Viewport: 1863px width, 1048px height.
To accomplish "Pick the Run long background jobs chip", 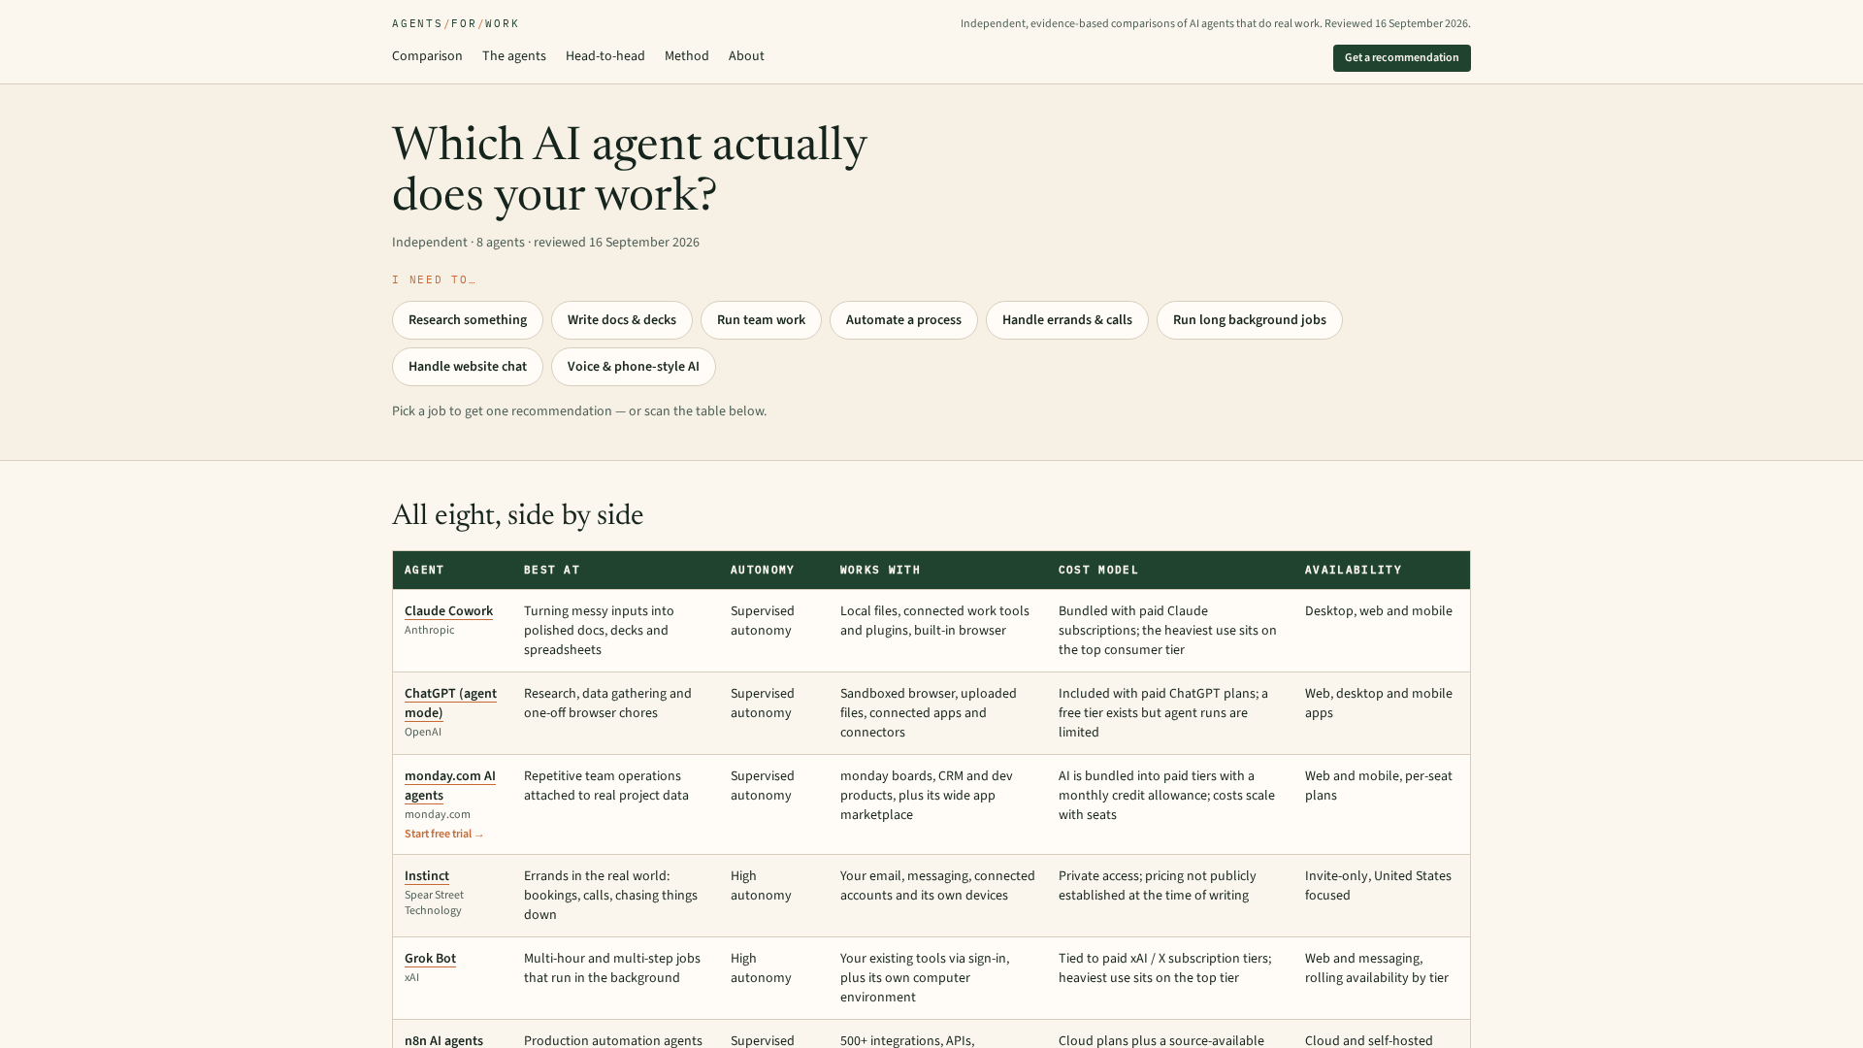I will [x=1250, y=320].
